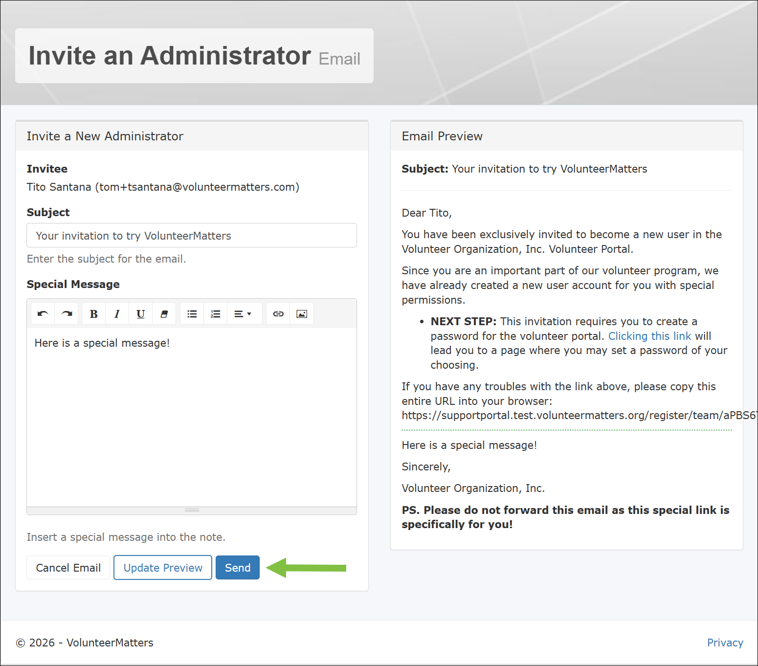
Task: Insert an image into the message
Action: (x=302, y=314)
